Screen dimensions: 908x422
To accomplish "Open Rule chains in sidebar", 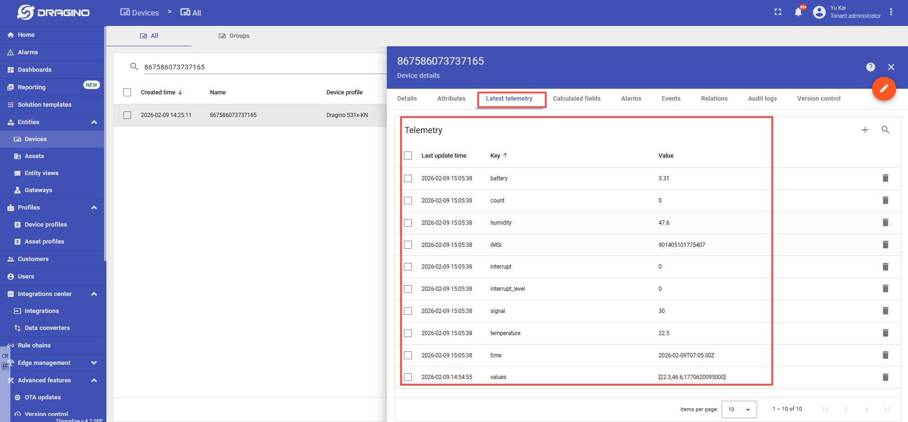I will tap(52, 346).
